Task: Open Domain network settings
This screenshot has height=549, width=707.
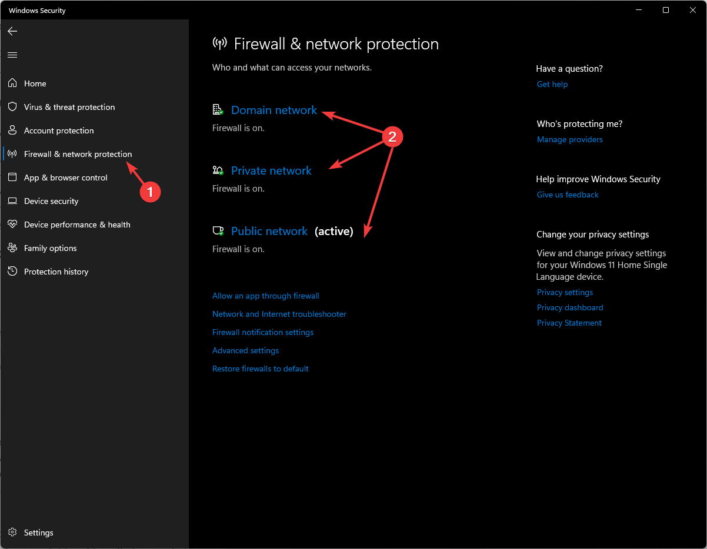Action: [x=274, y=110]
